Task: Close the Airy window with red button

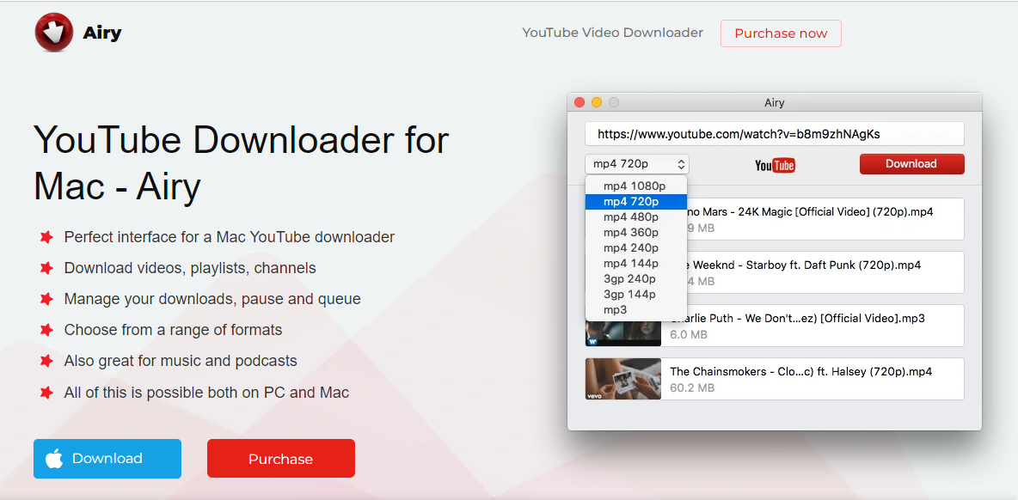Action: click(580, 102)
